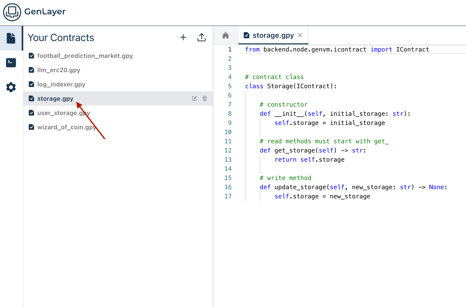Click the checkmark icon beside wizard_of_coin.gpy
Screen dimensions: 466x307
31,127
